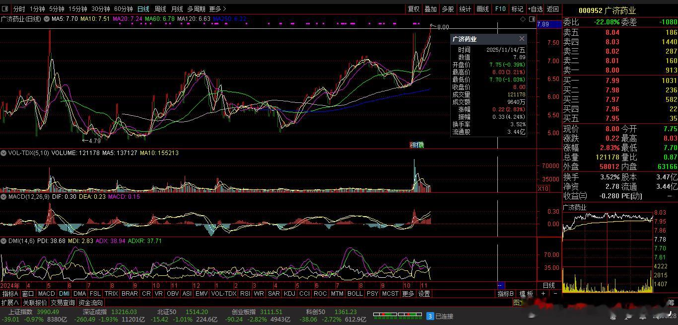678x325 pixels.
Task: Open the 画线 drawing tool
Action: pyautogui.click(x=482, y=9)
